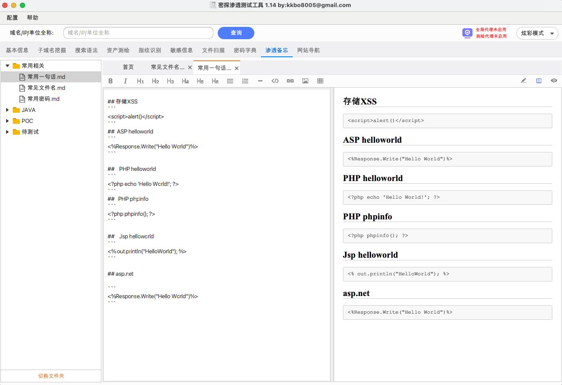Click 切换文件夹 button
The image size is (562, 385).
pos(51,376)
